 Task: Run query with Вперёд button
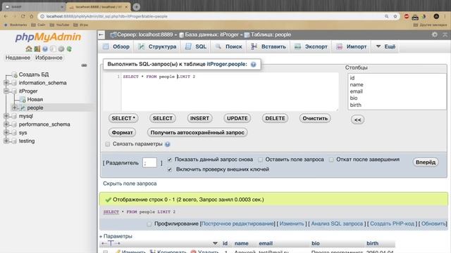coord(426,162)
